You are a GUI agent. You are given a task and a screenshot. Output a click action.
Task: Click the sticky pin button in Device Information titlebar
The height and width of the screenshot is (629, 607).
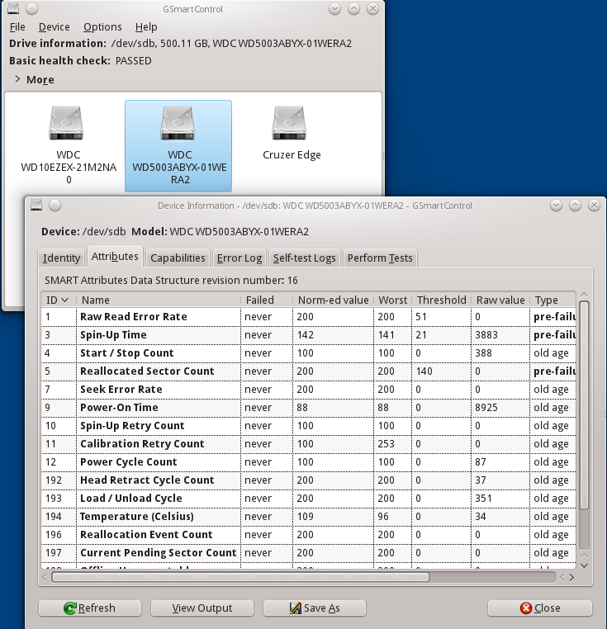click(55, 206)
